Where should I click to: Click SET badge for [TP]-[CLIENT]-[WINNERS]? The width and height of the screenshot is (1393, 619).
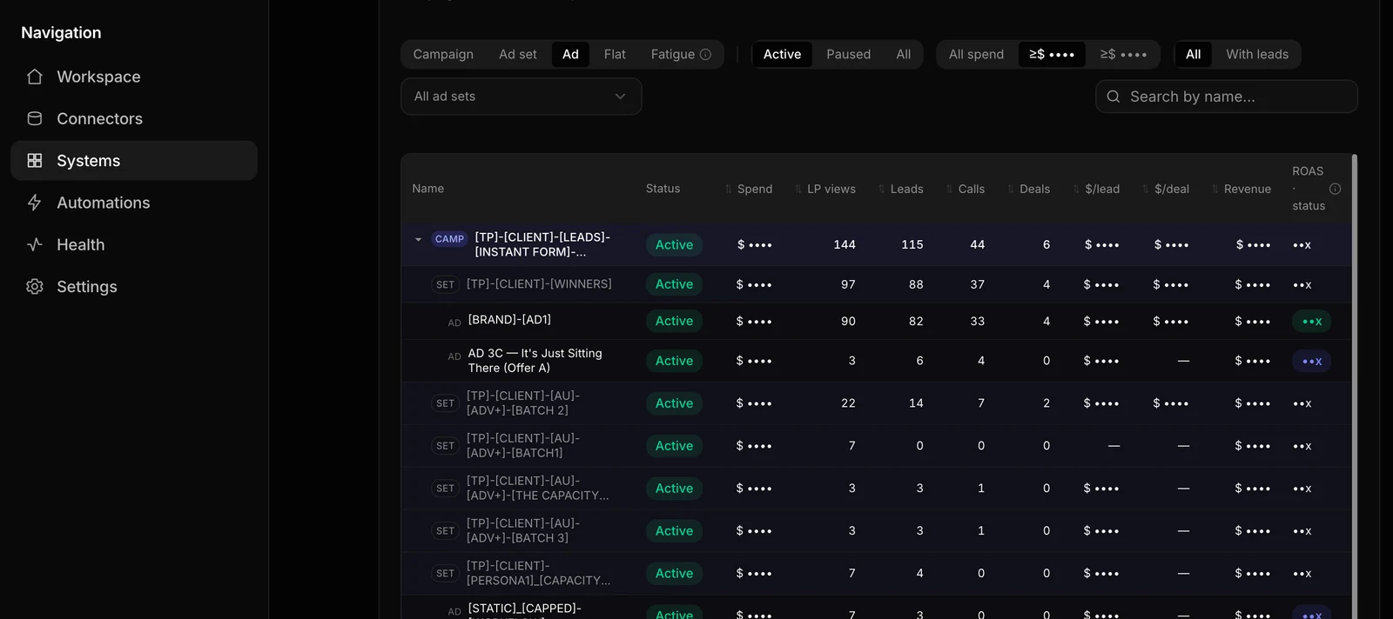click(445, 284)
